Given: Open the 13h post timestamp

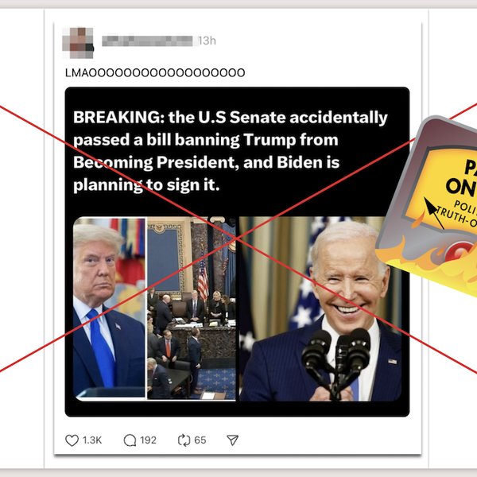Looking at the screenshot, I should point(207,41).
